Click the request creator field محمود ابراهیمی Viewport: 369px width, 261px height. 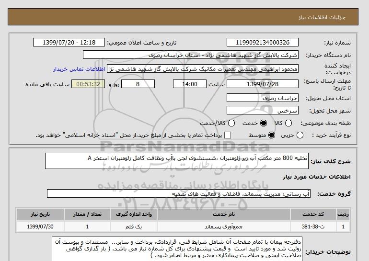[203, 69]
